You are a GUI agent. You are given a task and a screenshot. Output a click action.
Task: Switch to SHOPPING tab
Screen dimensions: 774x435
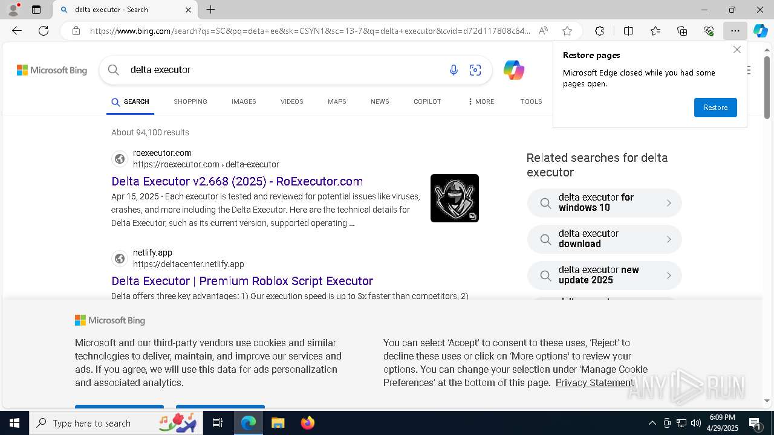(190, 101)
